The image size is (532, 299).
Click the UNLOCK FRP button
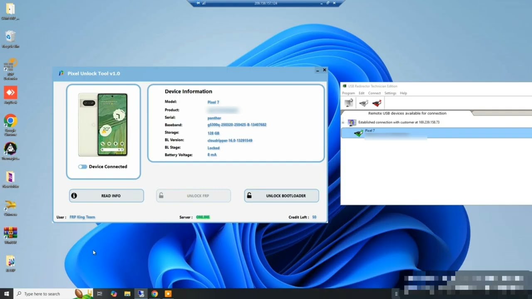pos(193,196)
